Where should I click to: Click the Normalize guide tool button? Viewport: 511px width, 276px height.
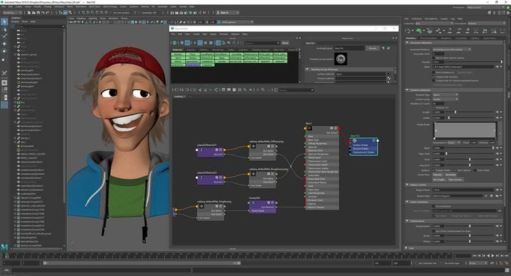[x=451, y=174]
